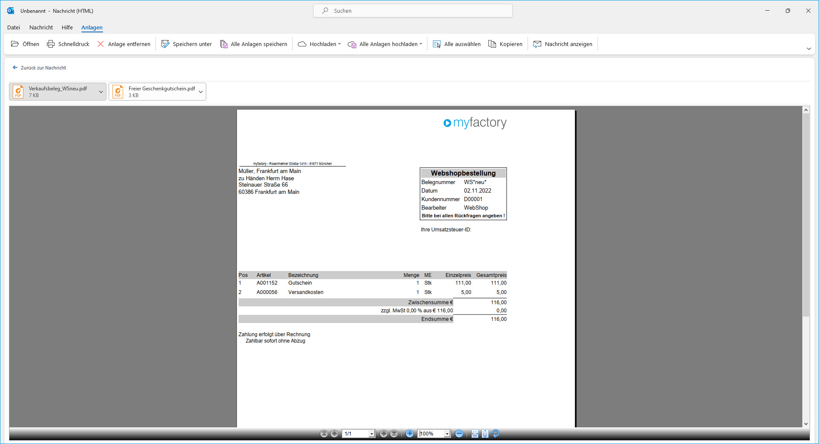
Task: Click the Kundennummer value D00001
Action: pos(473,199)
